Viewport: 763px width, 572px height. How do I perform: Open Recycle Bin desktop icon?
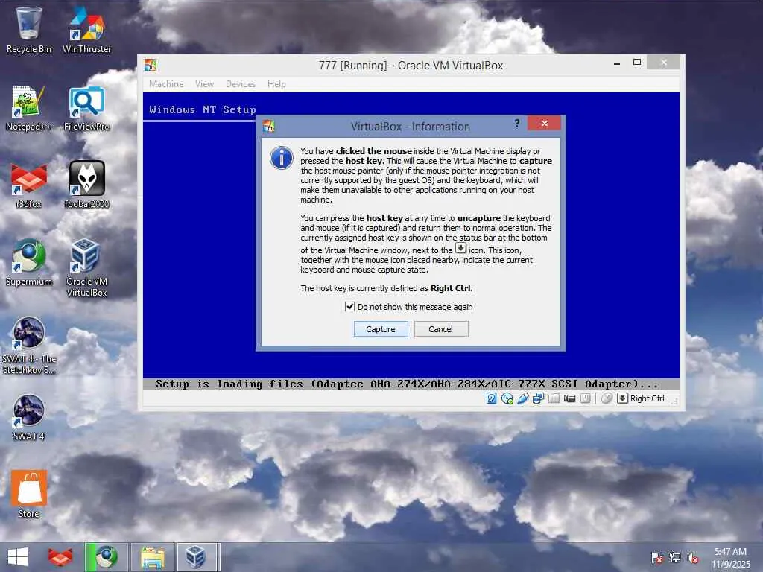point(29,30)
